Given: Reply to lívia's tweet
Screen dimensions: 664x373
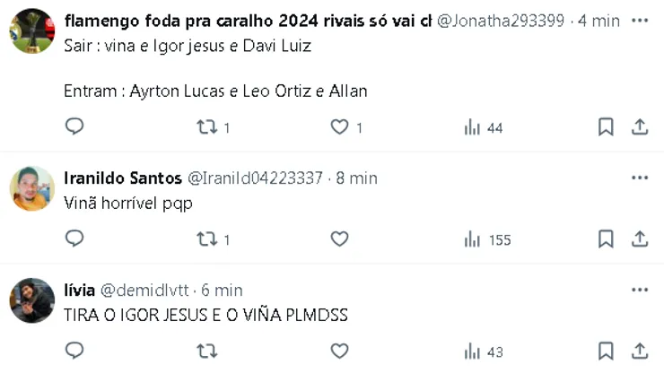Looking at the screenshot, I should (74, 351).
